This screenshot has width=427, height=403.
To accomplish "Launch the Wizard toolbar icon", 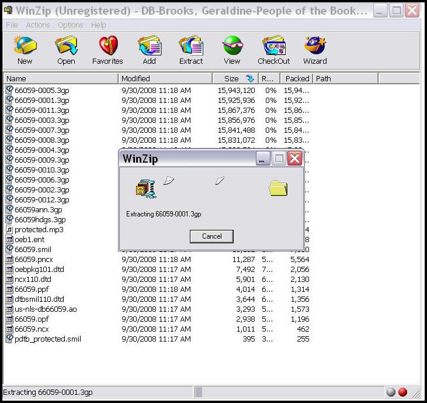I will click(x=315, y=45).
